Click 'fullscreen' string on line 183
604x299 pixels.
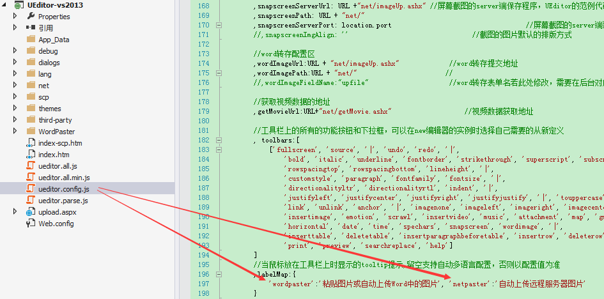tap(295, 149)
